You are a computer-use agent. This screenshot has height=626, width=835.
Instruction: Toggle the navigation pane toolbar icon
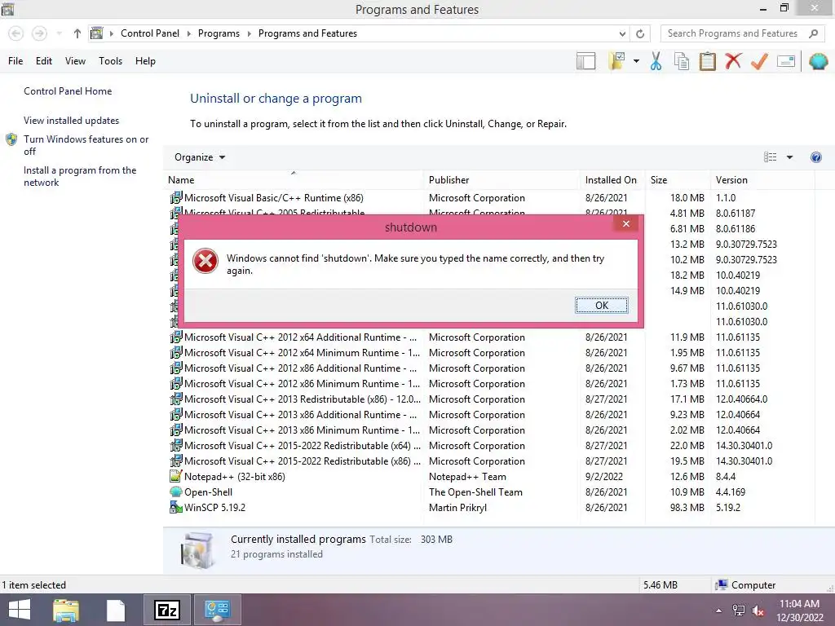[585, 61]
